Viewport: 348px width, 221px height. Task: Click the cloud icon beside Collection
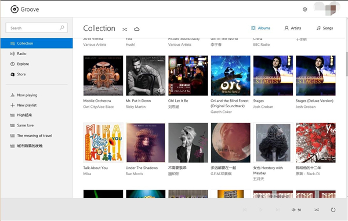tap(136, 29)
